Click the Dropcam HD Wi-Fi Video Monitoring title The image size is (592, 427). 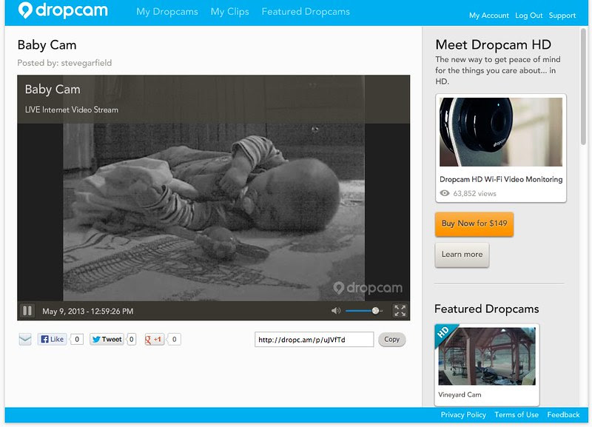501,179
